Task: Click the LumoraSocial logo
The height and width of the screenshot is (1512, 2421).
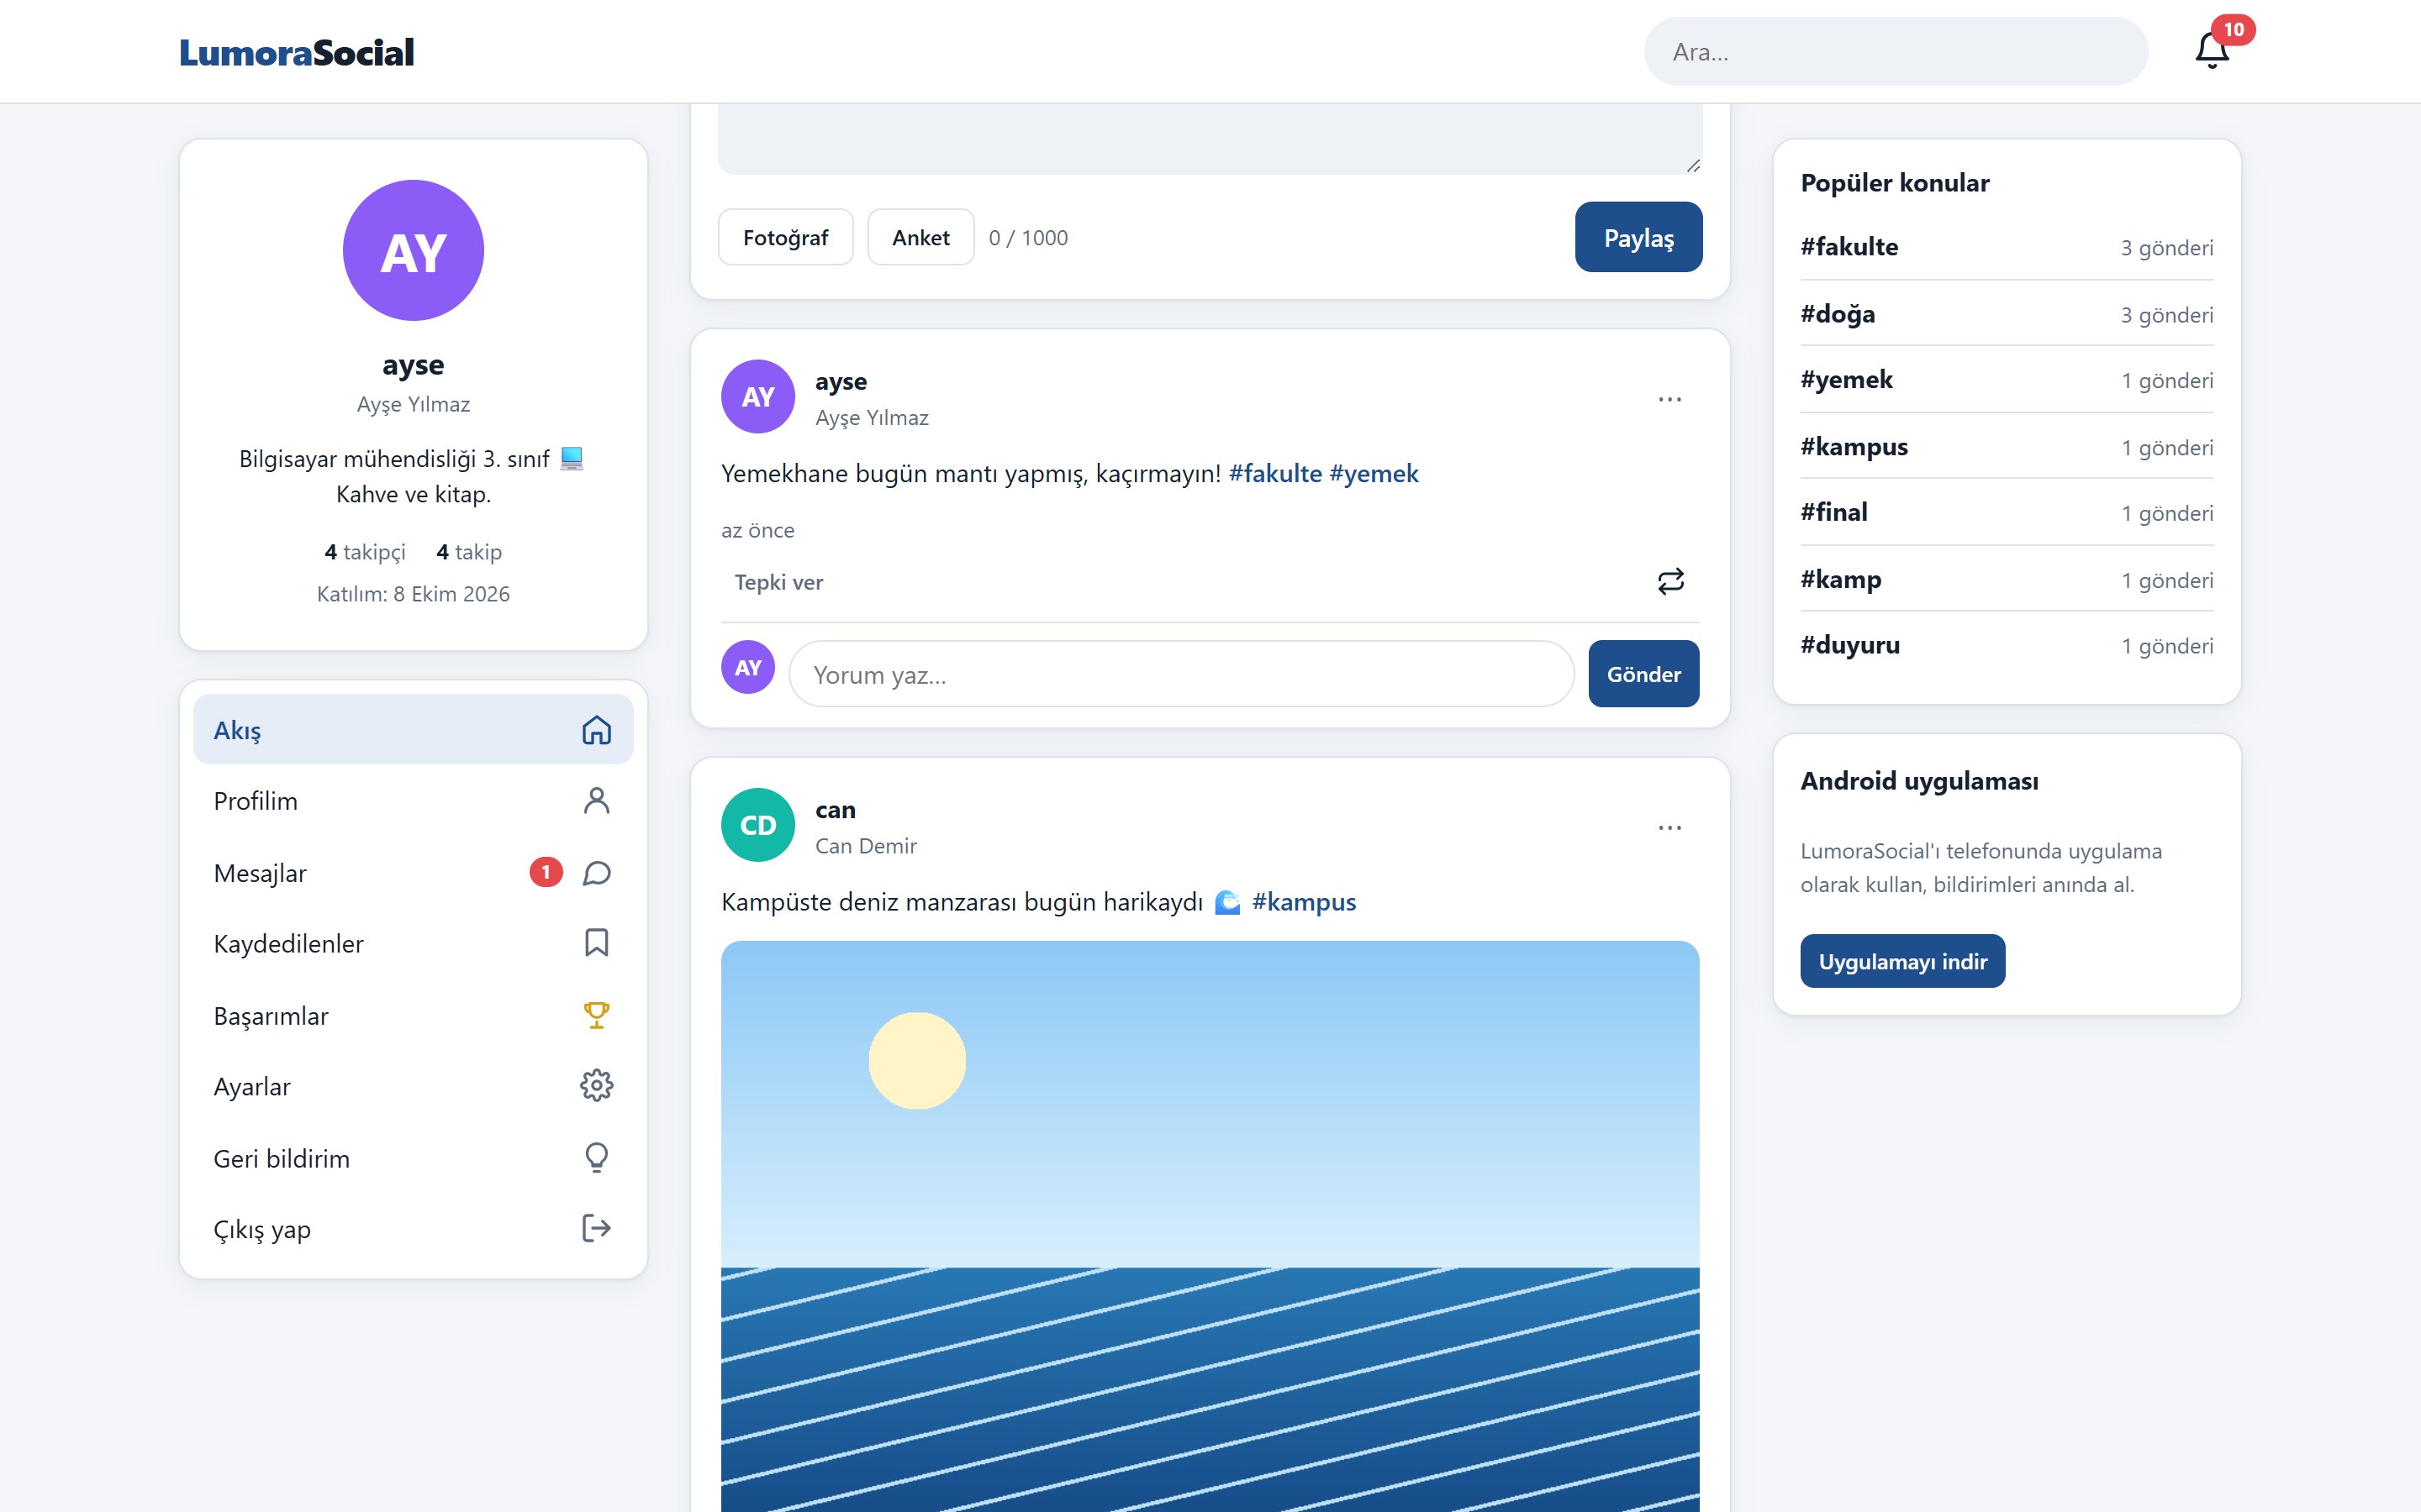Action: 296,52
